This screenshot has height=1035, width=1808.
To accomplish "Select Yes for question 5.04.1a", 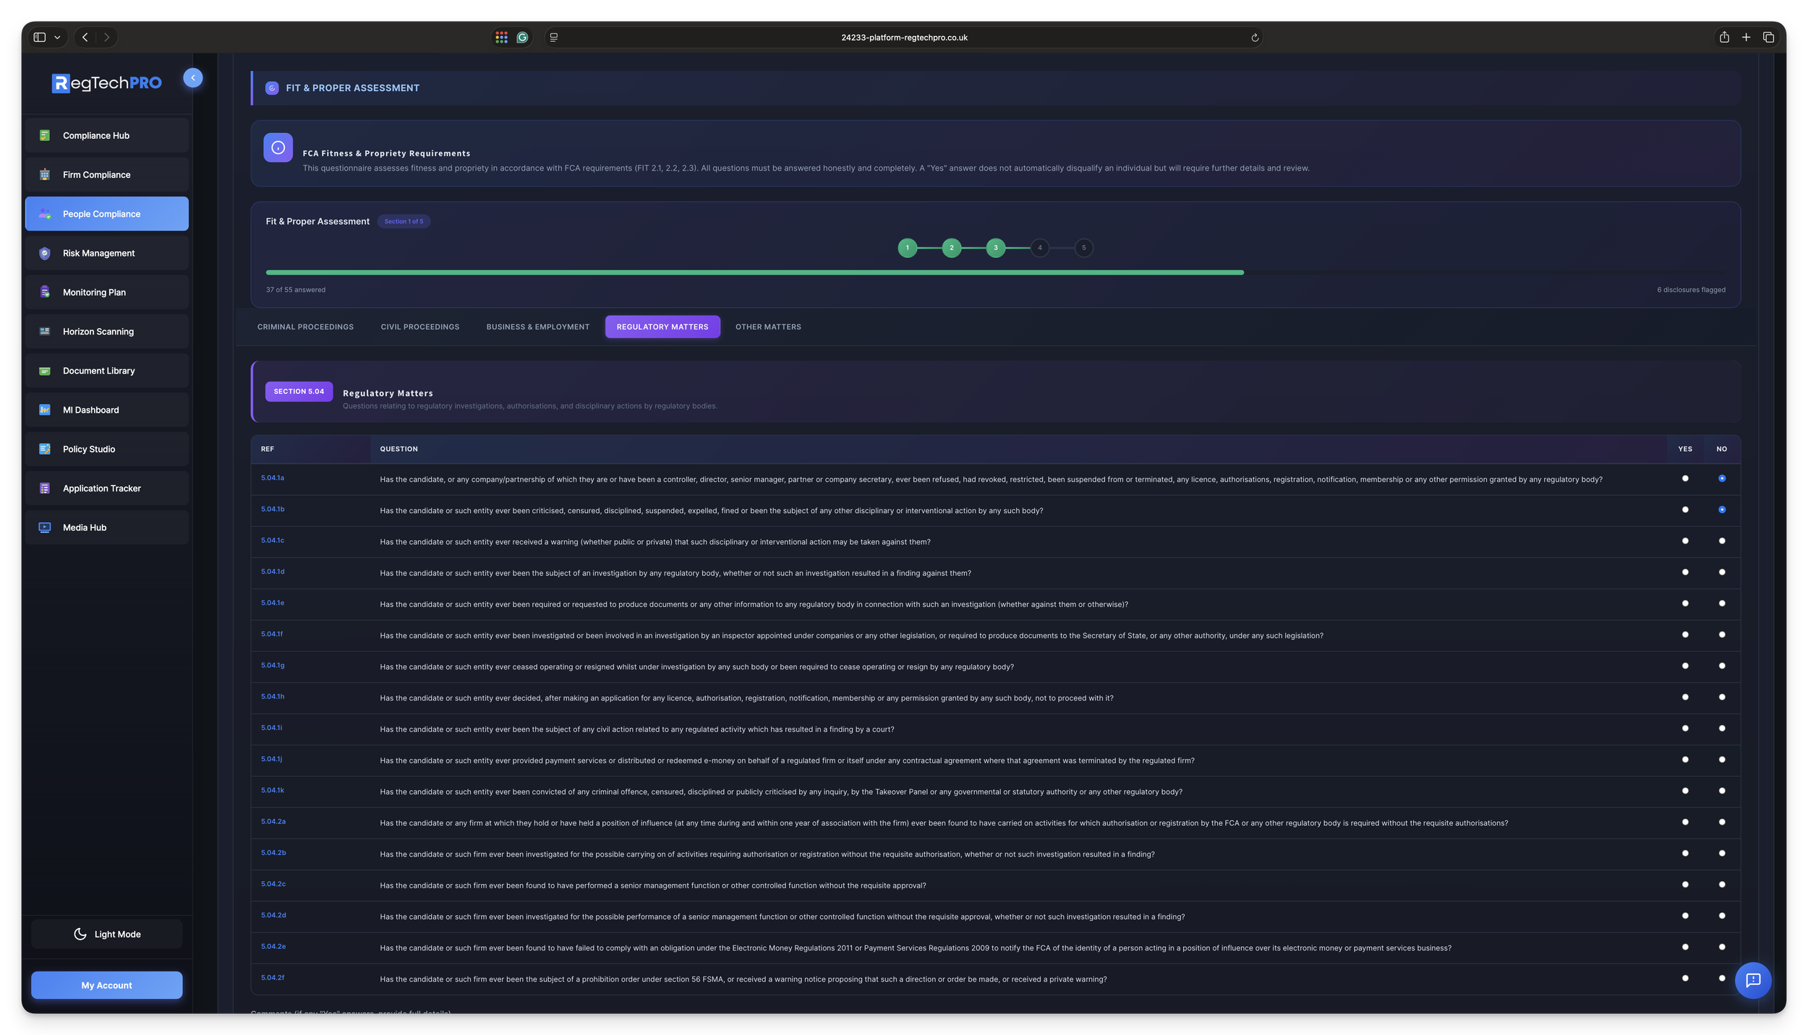I will coord(1685,478).
